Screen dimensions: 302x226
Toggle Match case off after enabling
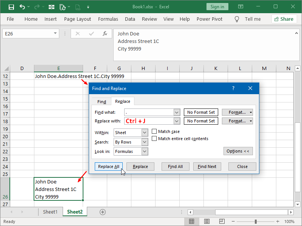point(154,131)
